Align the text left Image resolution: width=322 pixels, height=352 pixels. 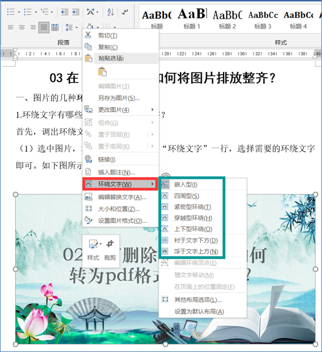pyautogui.click(x=10, y=27)
